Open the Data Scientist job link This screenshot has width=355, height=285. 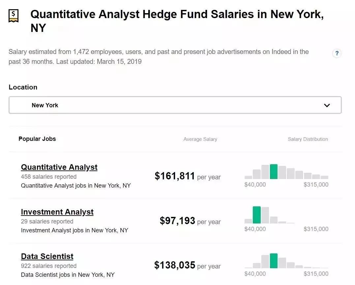coord(47,256)
